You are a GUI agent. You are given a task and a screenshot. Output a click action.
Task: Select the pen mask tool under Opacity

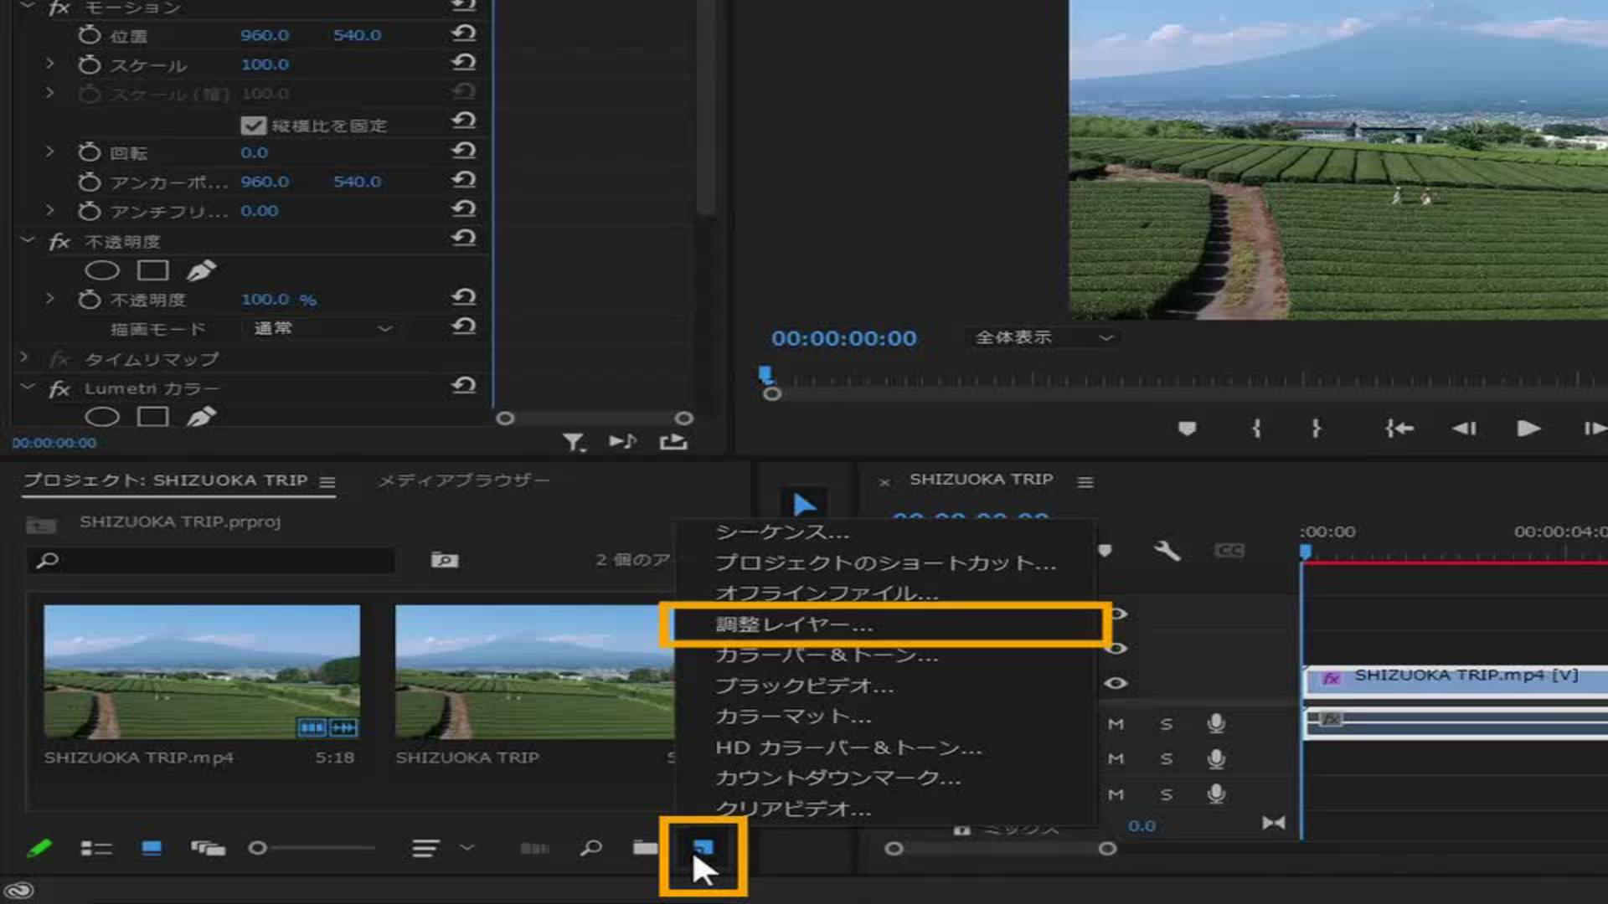201,270
